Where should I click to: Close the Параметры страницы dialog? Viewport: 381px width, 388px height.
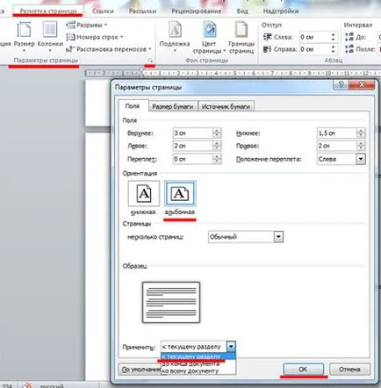coord(362,85)
